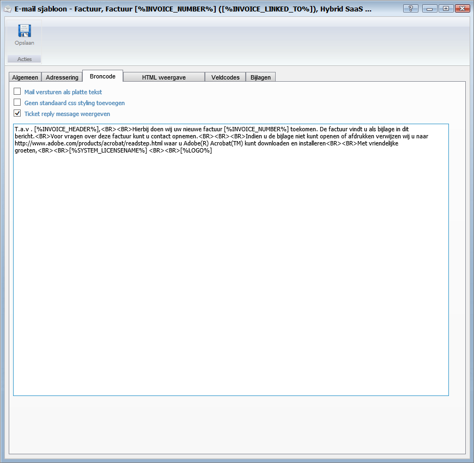Uncheck 'Ticket reply message weergeven' checkbox
The height and width of the screenshot is (463, 474).
tap(17, 113)
